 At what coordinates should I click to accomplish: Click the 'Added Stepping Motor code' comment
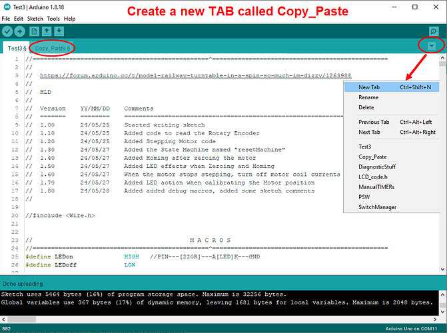(x=170, y=141)
